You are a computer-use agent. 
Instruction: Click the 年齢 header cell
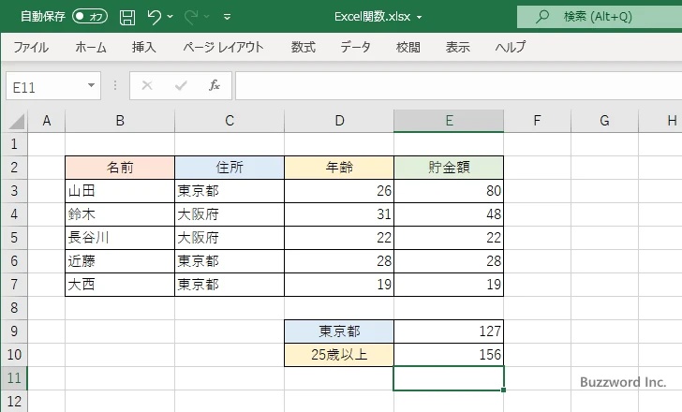click(339, 168)
